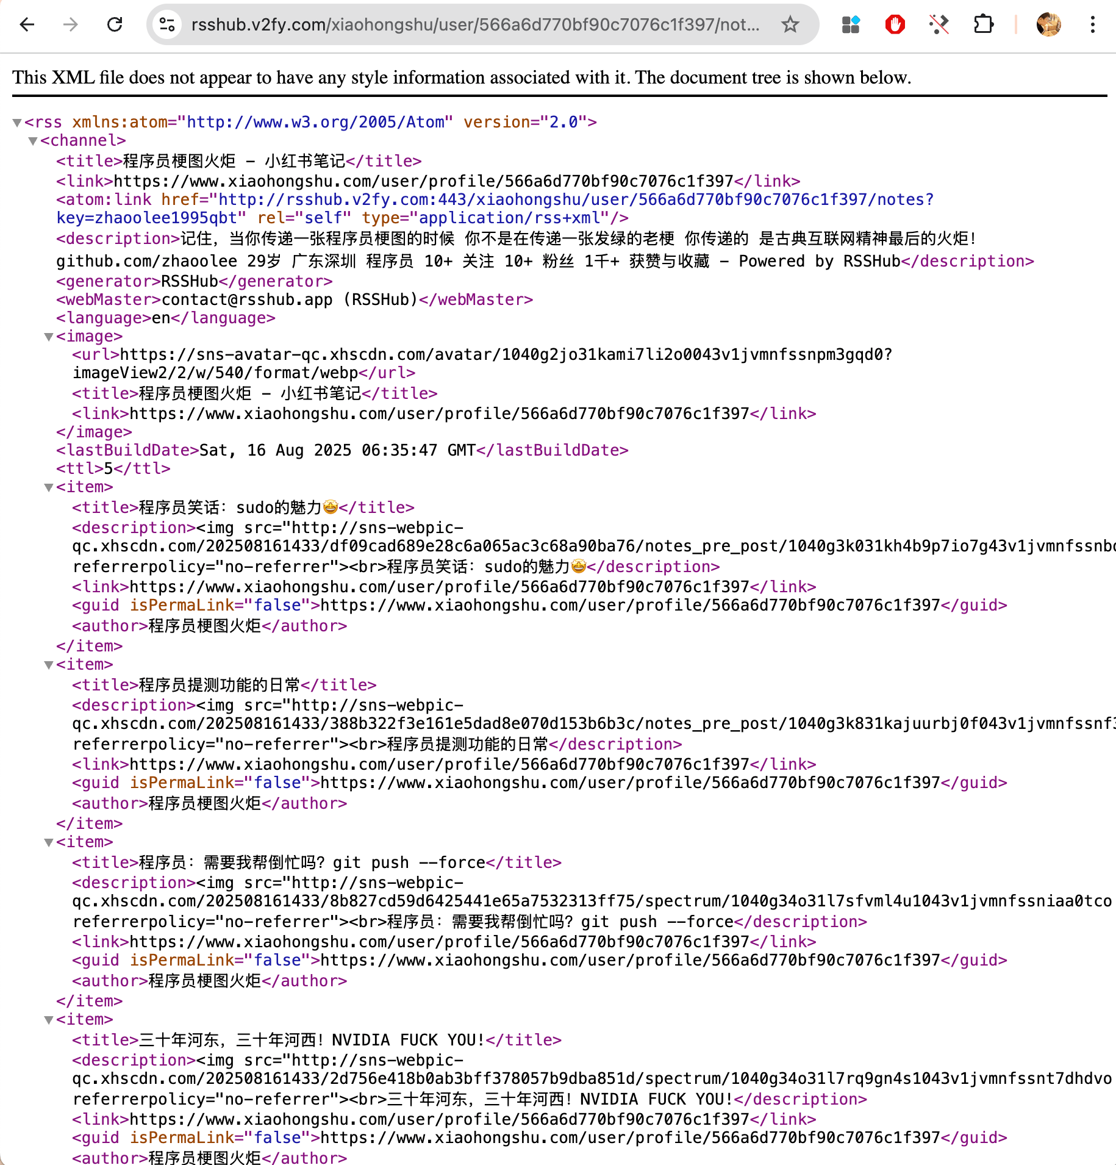Click the title 三十年河东 NVIDIA
The image size is (1116, 1165).
(x=312, y=1040)
